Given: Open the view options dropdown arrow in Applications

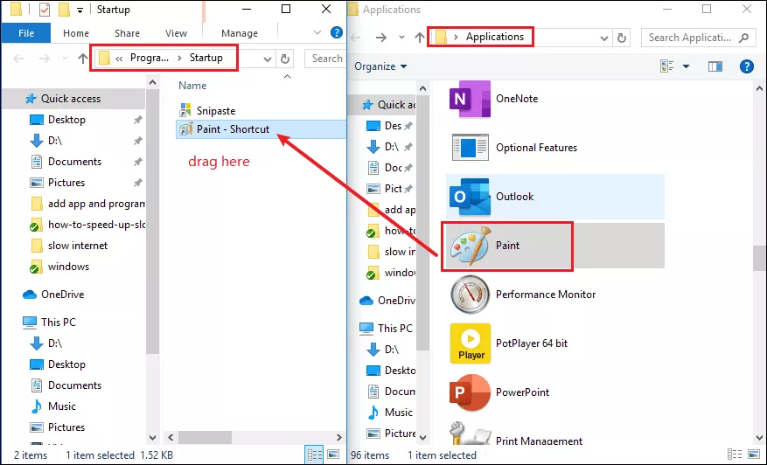Looking at the screenshot, I should pyautogui.click(x=686, y=66).
